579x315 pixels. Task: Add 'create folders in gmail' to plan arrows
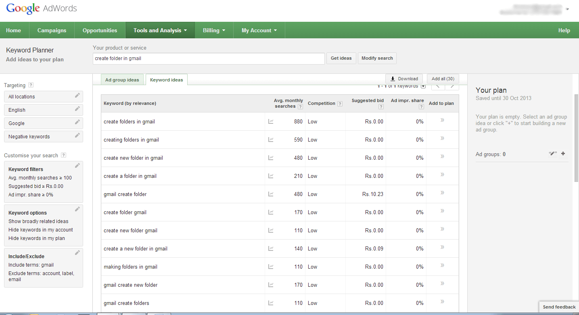[442, 120]
